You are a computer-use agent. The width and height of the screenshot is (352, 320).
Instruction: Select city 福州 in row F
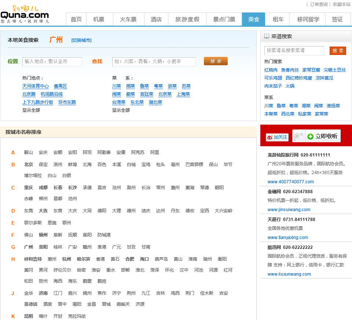coord(43,235)
